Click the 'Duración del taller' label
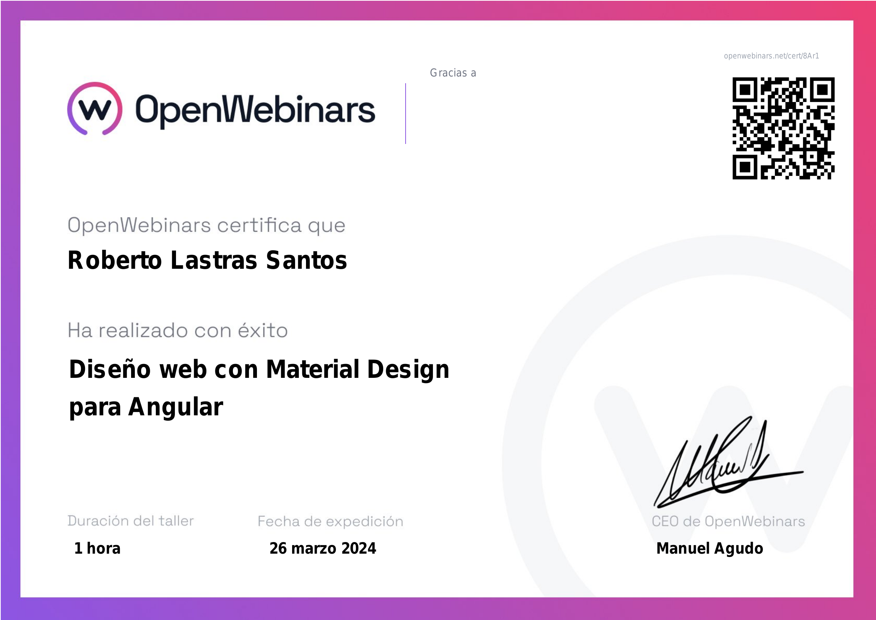Screen dimensions: 876x620 tap(131, 521)
